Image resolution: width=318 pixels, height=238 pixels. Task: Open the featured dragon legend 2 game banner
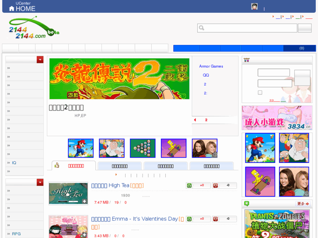[119, 79]
